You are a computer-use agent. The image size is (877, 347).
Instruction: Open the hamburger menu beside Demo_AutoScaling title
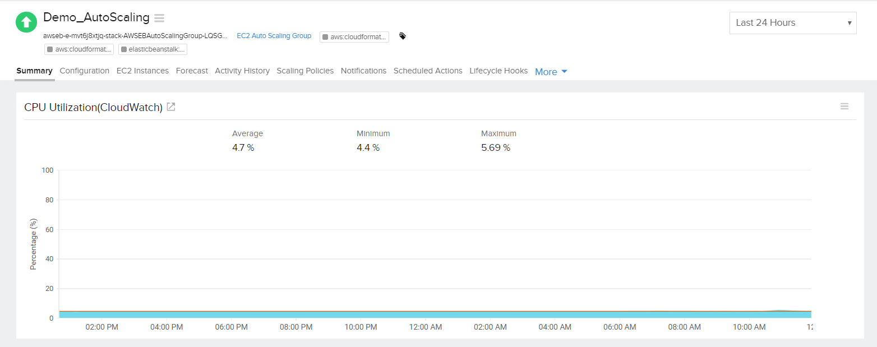(159, 17)
